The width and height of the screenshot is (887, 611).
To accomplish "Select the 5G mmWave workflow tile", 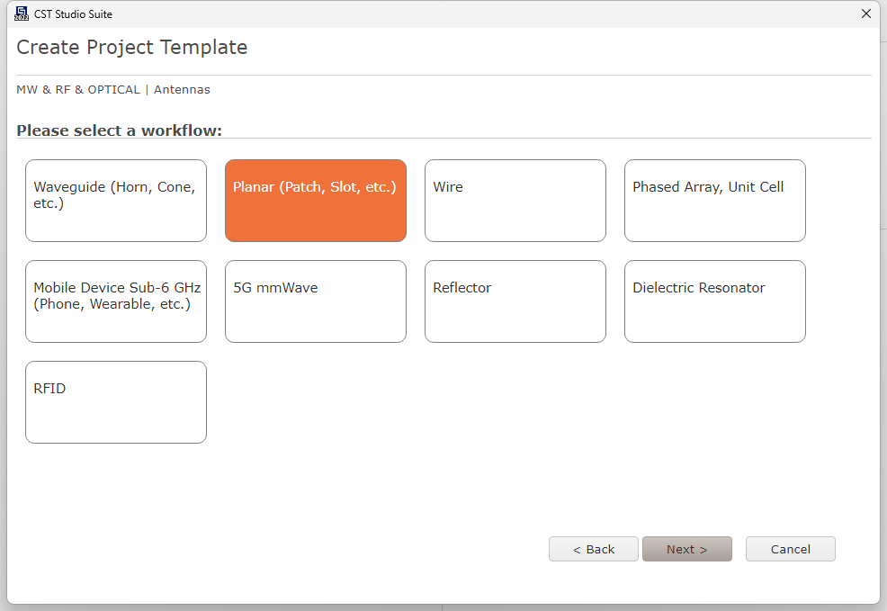I will pyautogui.click(x=316, y=301).
